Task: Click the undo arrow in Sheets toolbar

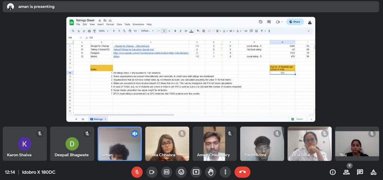Action: 79,31
